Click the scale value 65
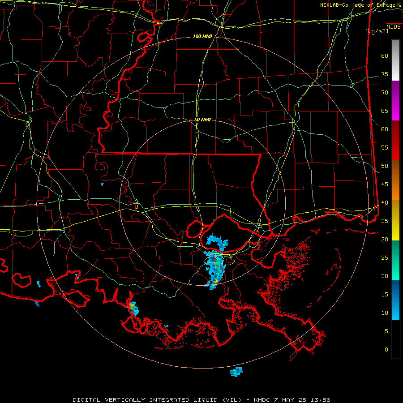Viewport: 403px width, 403px height. coord(385,111)
